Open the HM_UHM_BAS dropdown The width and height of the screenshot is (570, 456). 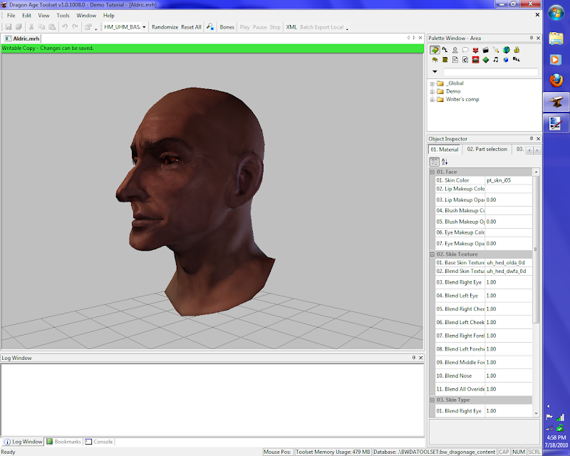pos(144,27)
